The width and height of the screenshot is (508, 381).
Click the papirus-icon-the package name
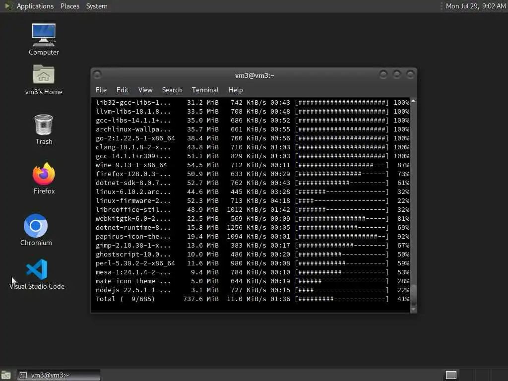coord(133,237)
